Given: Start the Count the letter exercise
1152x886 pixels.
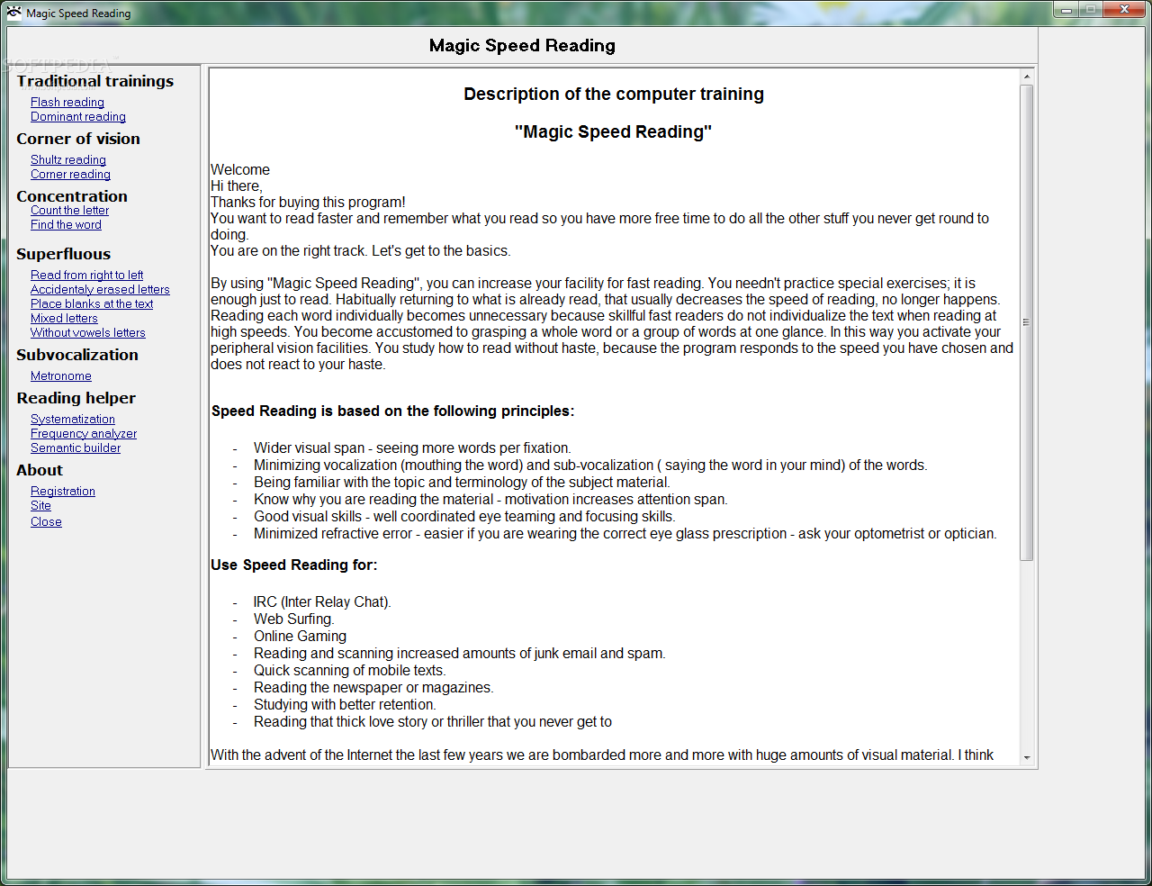Looking at the screenshot, I should click(x=69, y=211).
